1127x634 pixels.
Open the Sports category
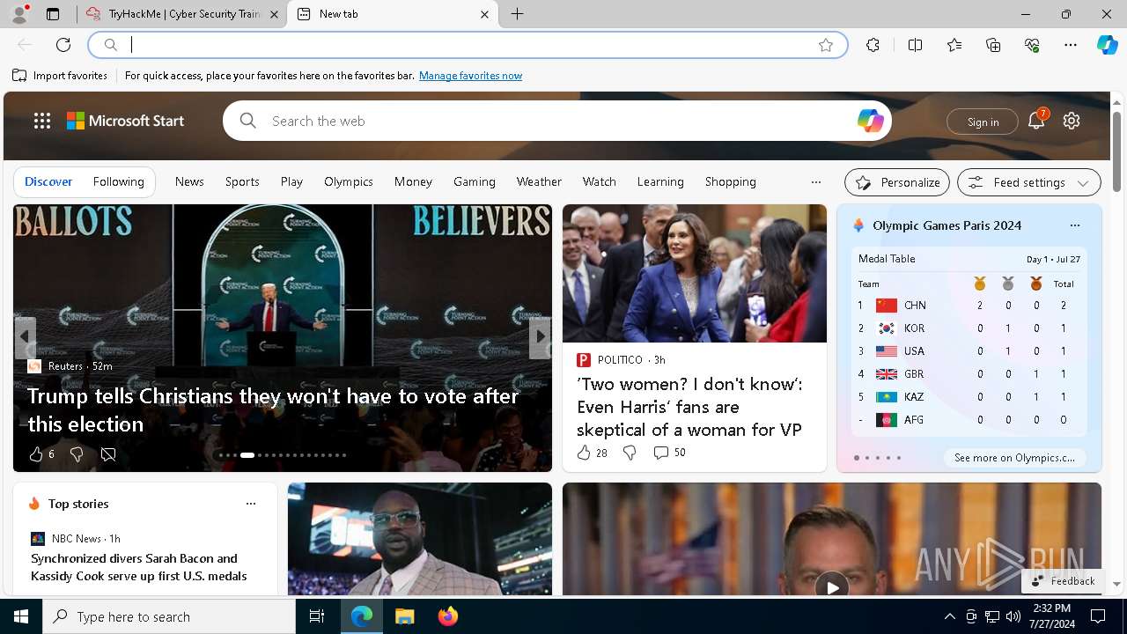point(242,181)
